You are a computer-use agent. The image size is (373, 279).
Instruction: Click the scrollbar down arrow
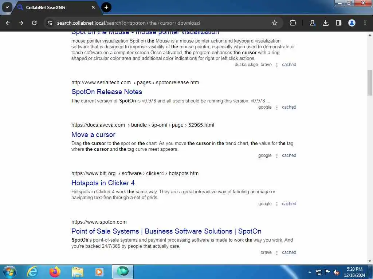(x=370, y=261)
